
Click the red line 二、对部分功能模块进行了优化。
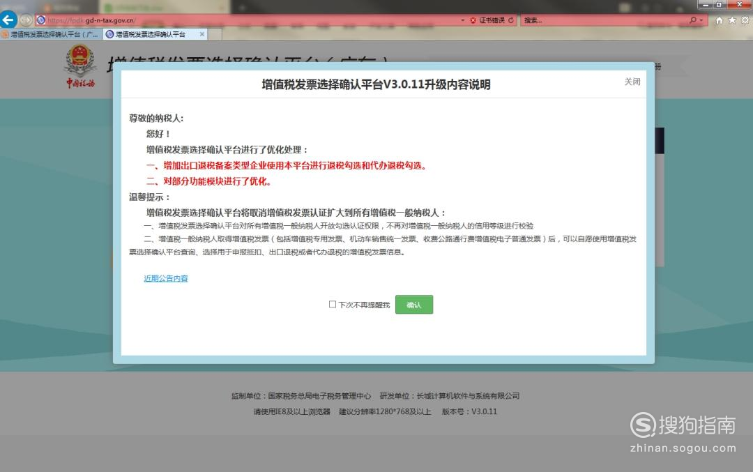tap(209, 181)
